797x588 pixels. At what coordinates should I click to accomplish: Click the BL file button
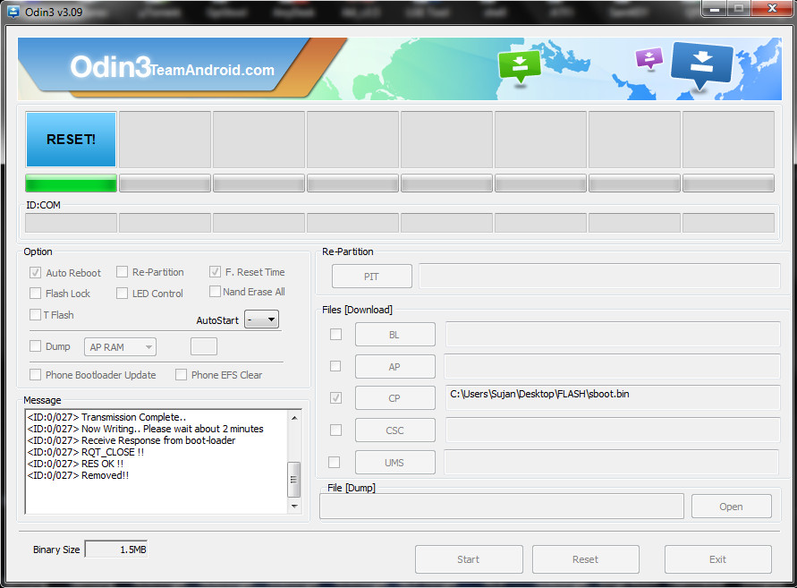(395, 334)
